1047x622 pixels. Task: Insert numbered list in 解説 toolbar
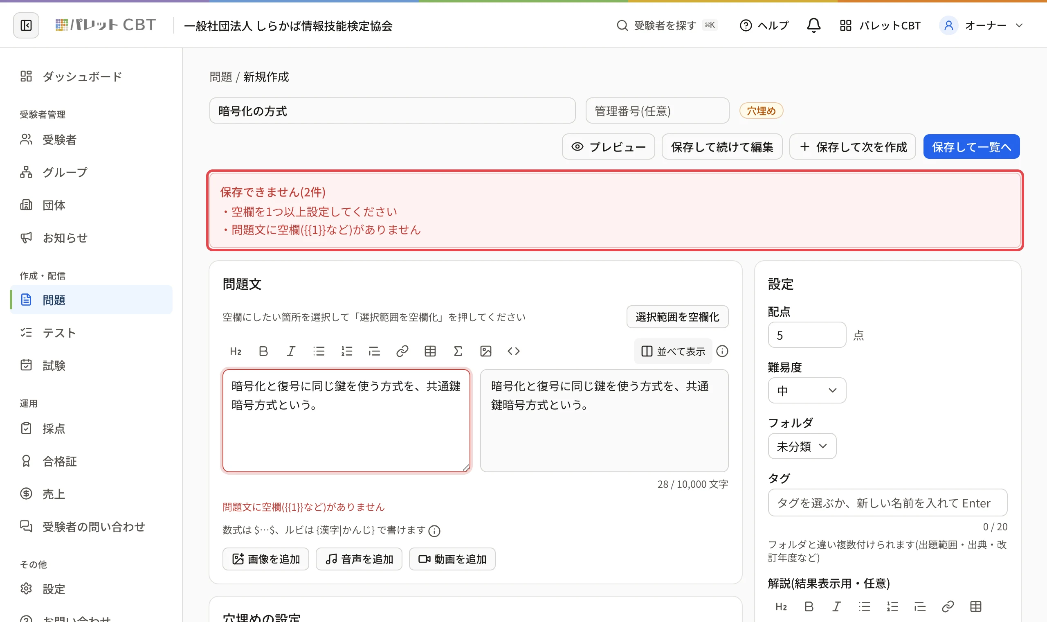[892, 606]
